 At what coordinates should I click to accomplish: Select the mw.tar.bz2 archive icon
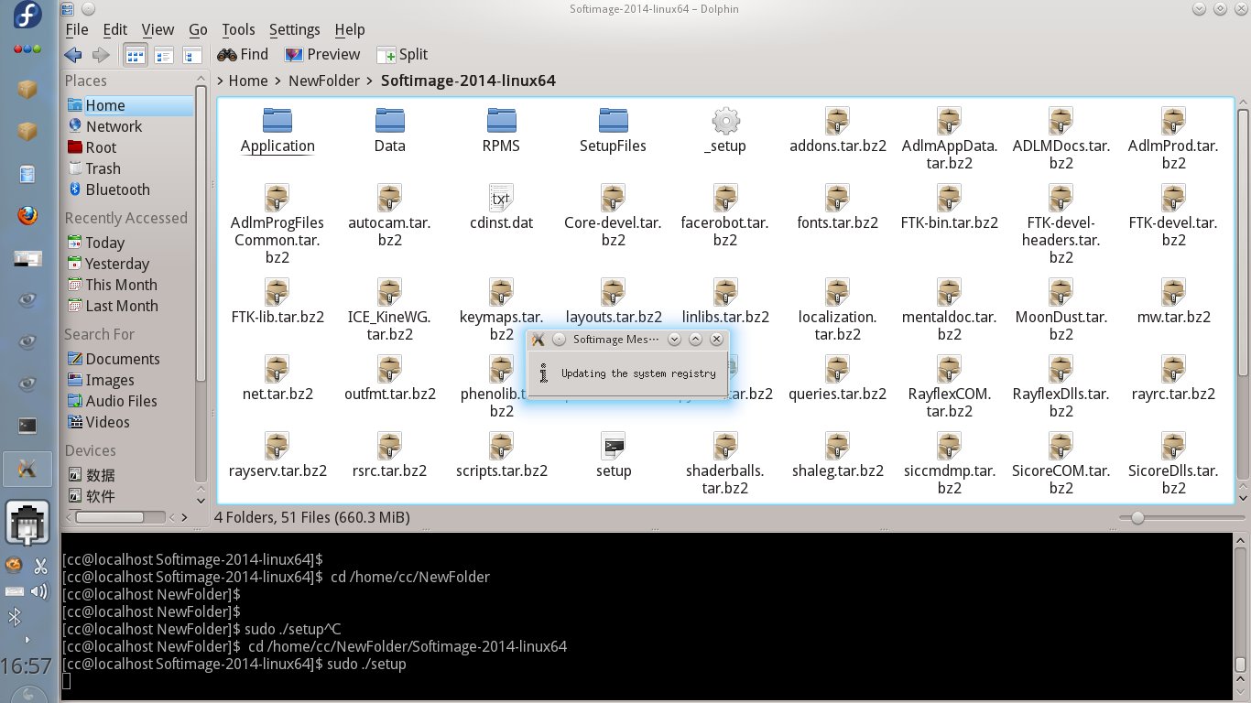(x=1174, y=291)
